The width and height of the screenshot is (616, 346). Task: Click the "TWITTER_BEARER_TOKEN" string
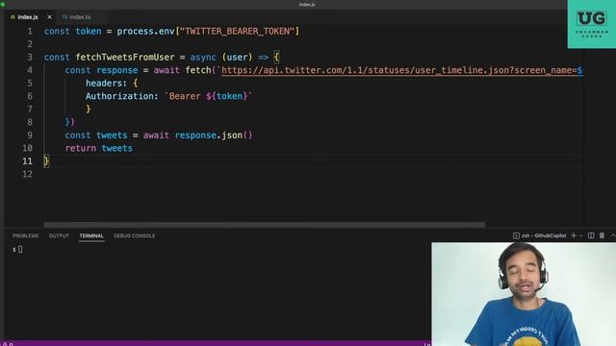[x=238, y=32]
